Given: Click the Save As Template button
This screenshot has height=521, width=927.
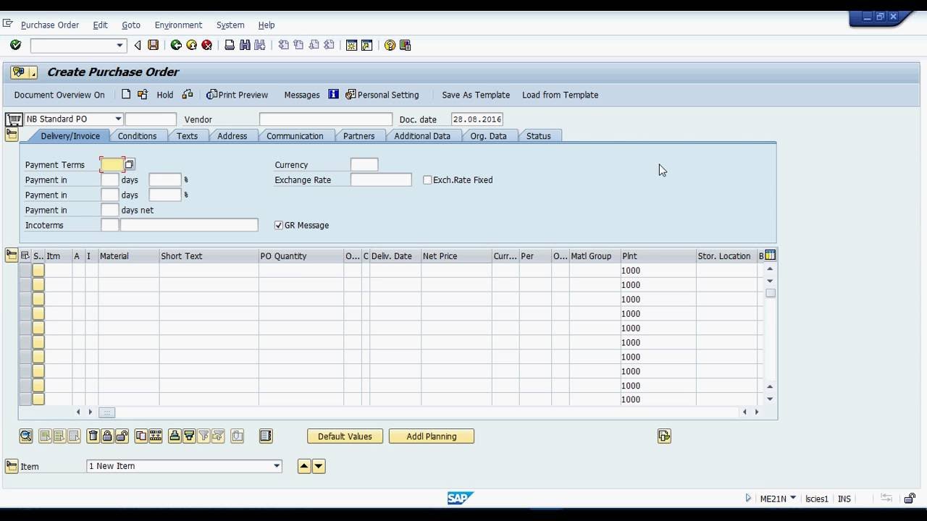Looking at the screenshot, I should tap(476, 95).
